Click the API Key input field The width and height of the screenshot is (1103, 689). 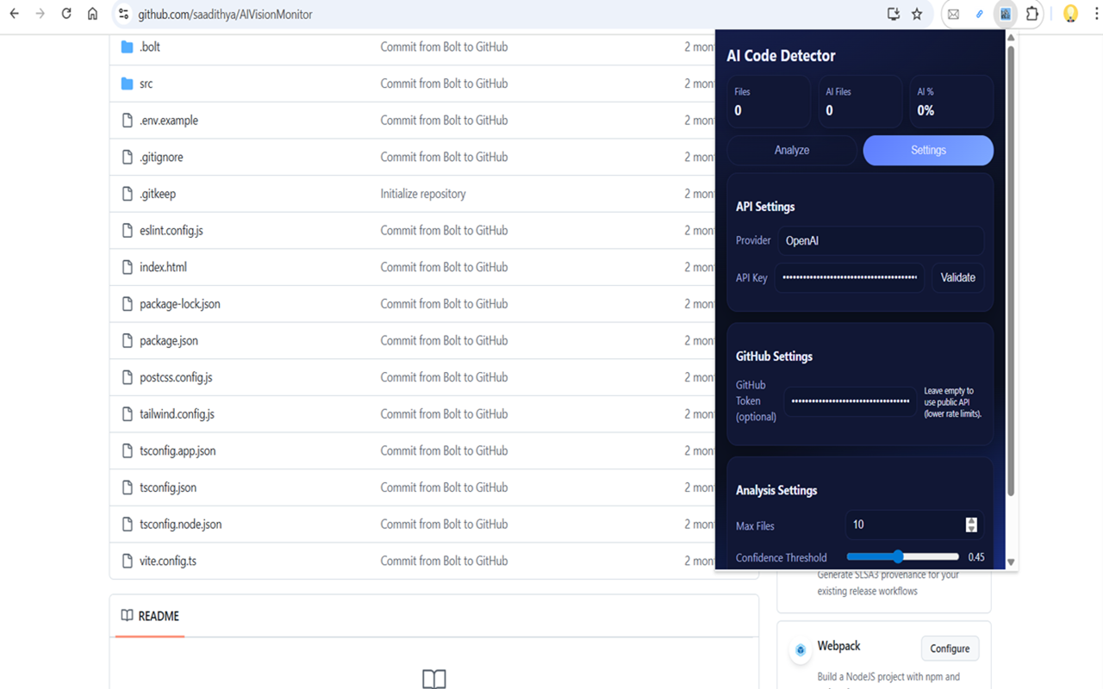pyautogui.click(x=849, y=277)
